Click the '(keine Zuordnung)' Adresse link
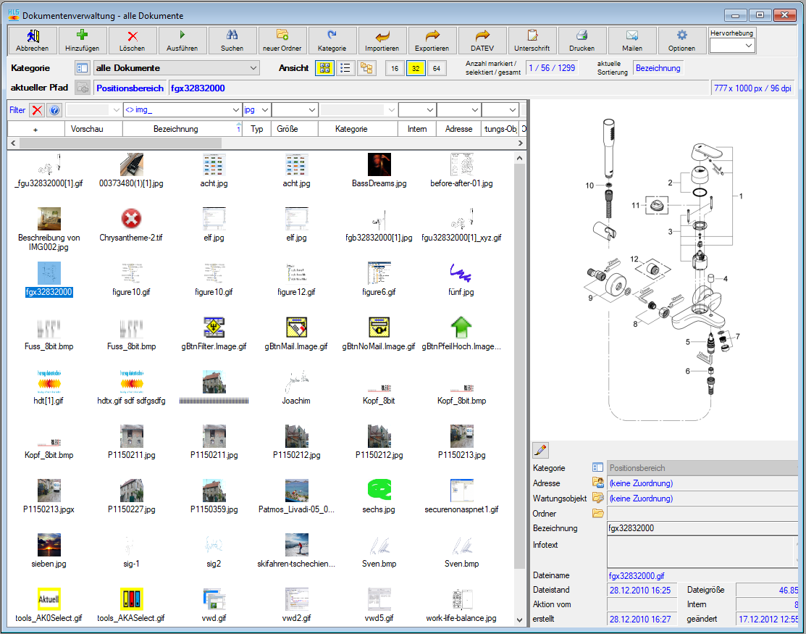Screen dimensions: 806x634 point(641,483)
